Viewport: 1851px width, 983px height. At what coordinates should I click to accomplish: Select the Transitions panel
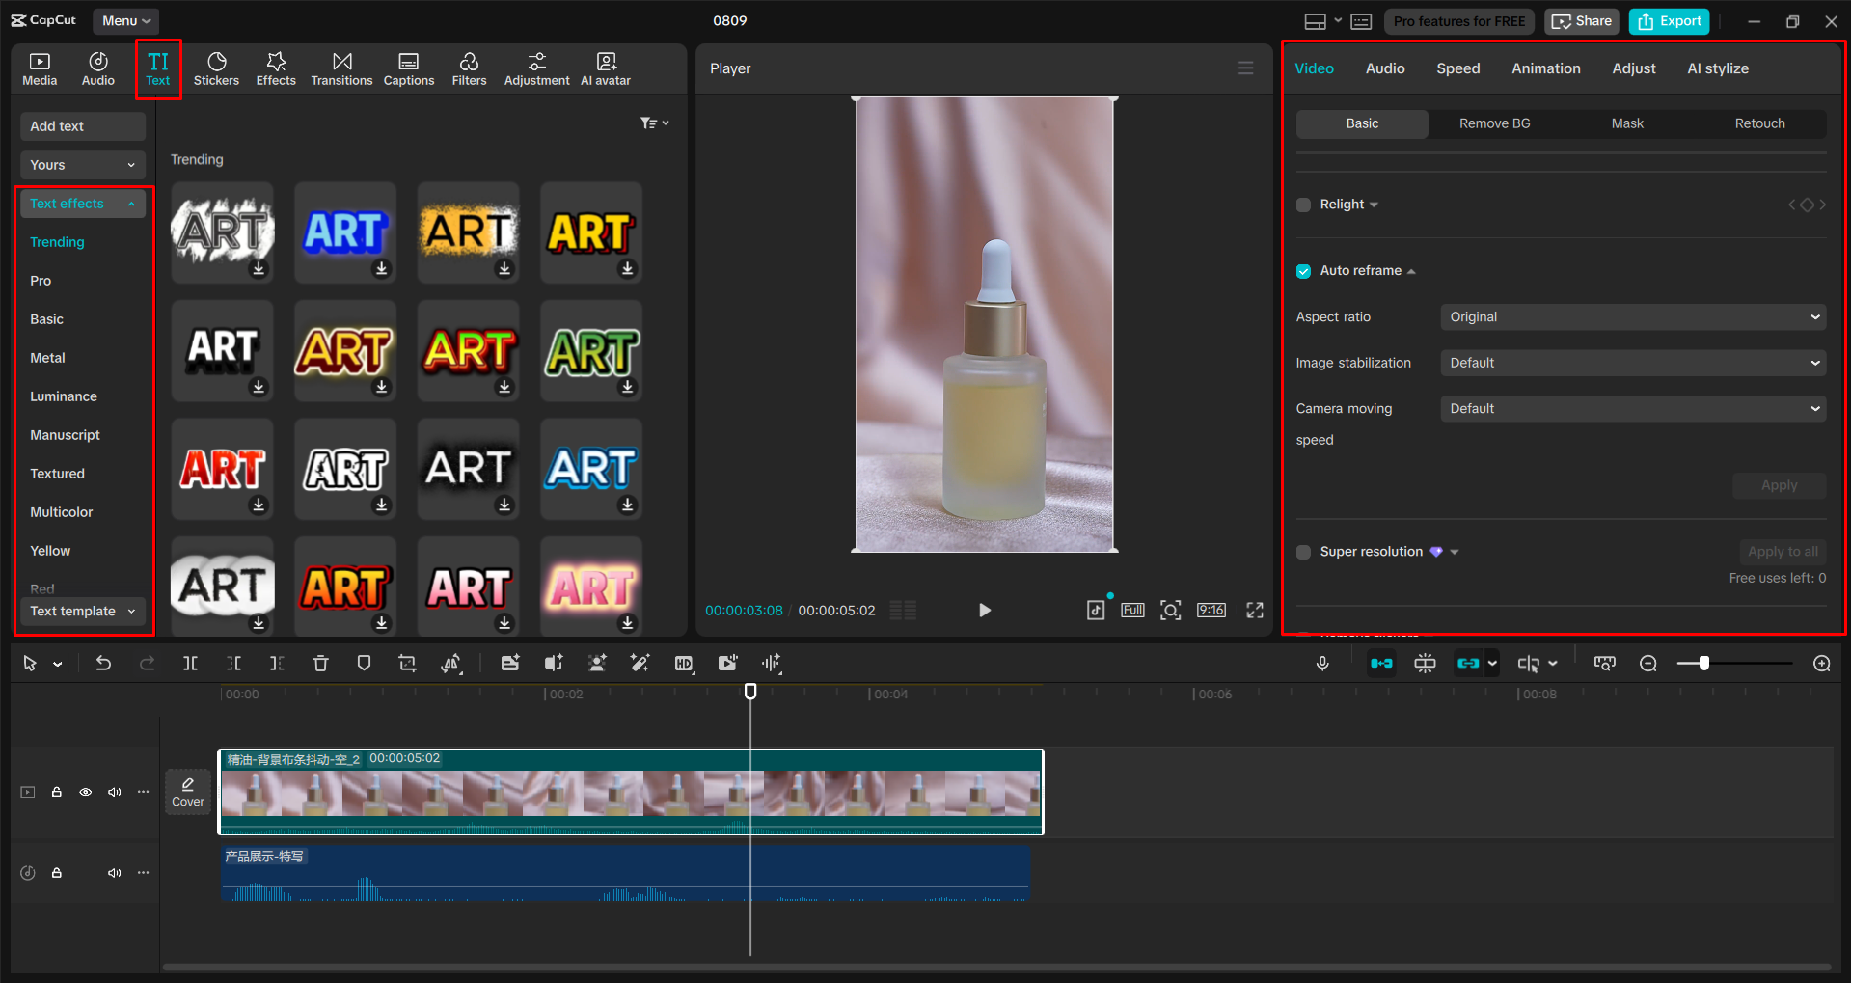coord(341,68)
